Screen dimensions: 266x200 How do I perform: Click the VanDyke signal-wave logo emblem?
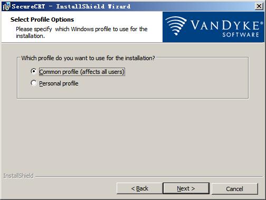[176, 26]
